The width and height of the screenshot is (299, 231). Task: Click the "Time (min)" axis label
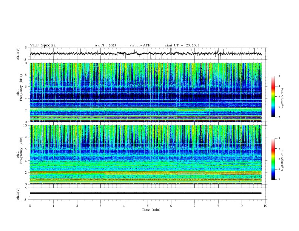tap(151, 209)
